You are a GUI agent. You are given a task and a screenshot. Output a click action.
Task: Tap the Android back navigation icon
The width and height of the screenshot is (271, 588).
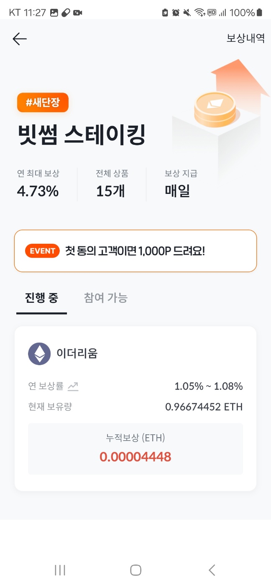pos(212,570)
